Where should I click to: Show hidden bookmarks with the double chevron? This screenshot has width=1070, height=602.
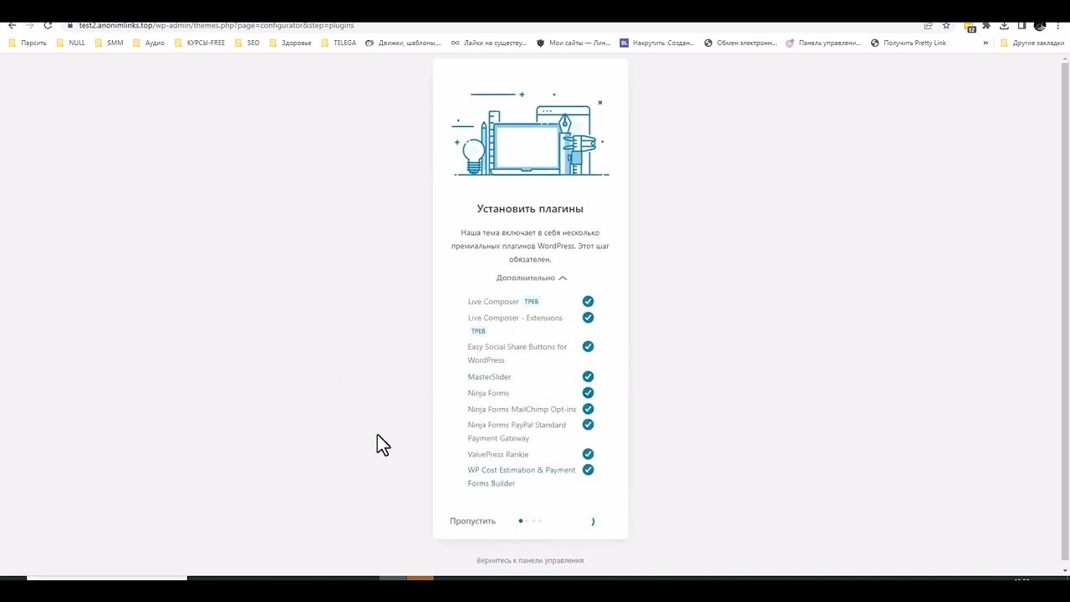(x=986, y=43)
